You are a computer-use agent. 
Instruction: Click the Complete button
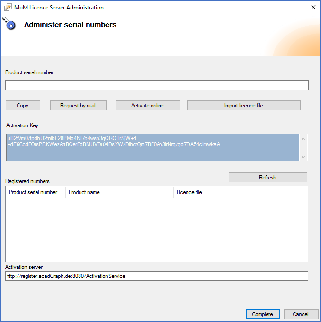click(263, 314)
